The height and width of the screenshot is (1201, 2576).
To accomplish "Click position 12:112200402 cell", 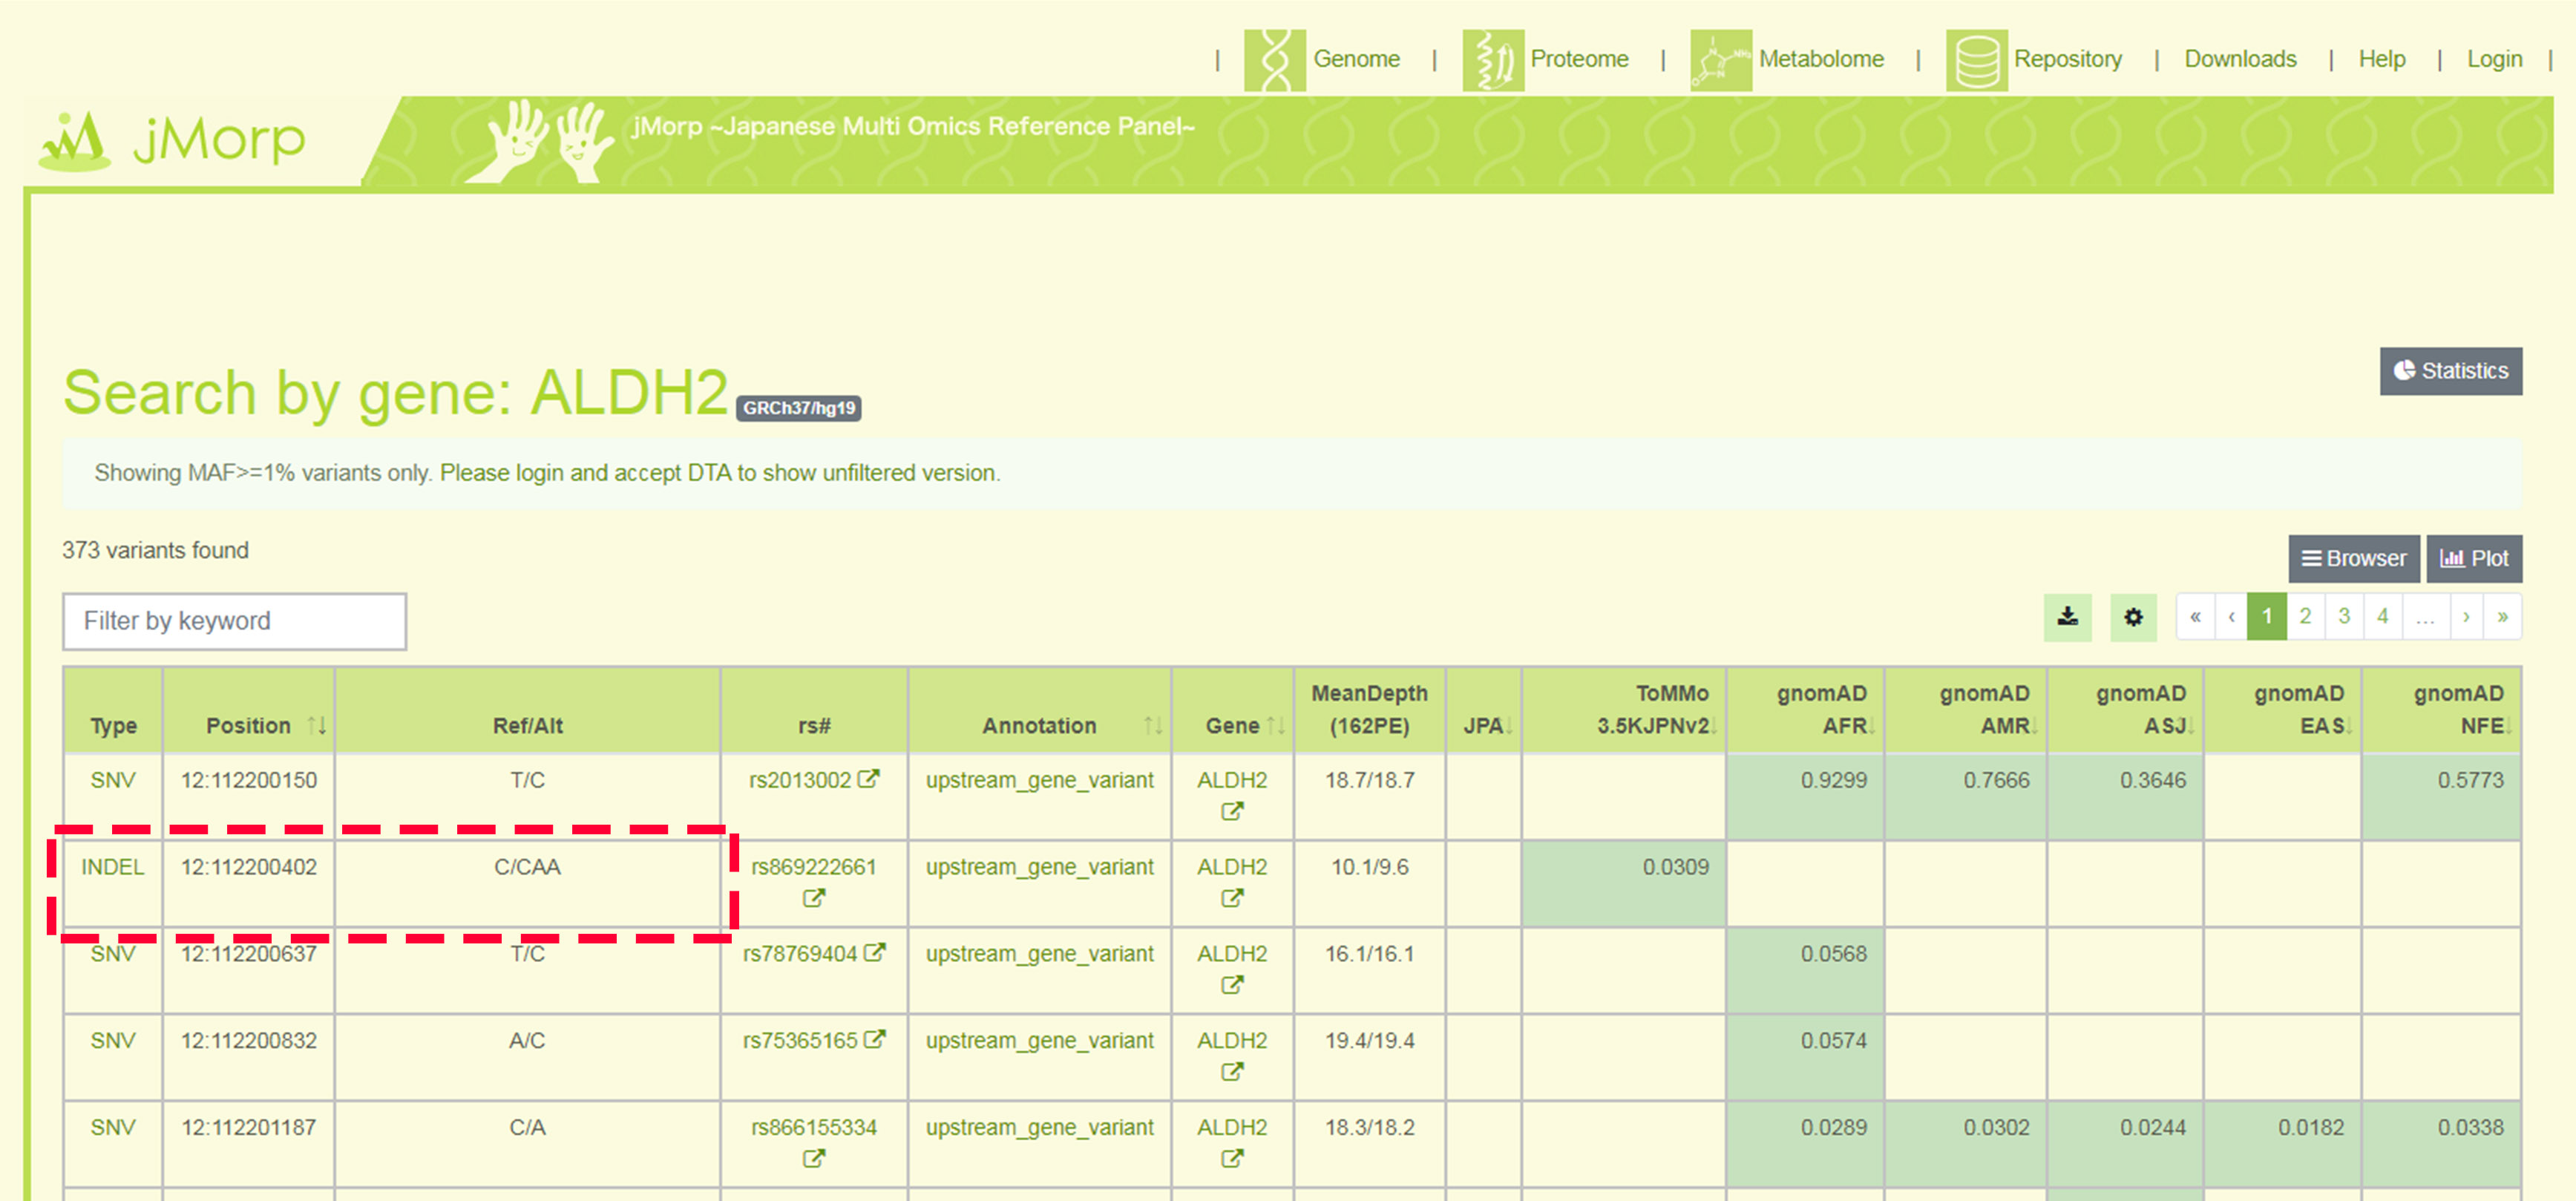I will click(x=249, y=883).
